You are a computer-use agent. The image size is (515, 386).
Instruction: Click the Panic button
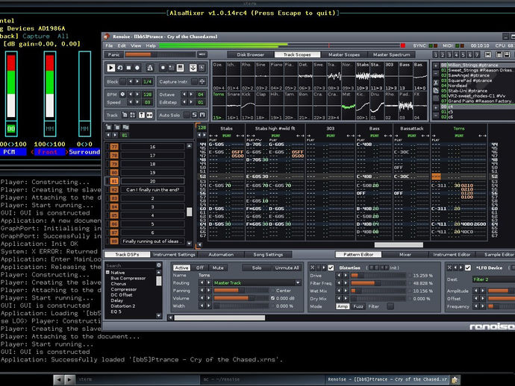pyautogui.click(x=113, y=54)
